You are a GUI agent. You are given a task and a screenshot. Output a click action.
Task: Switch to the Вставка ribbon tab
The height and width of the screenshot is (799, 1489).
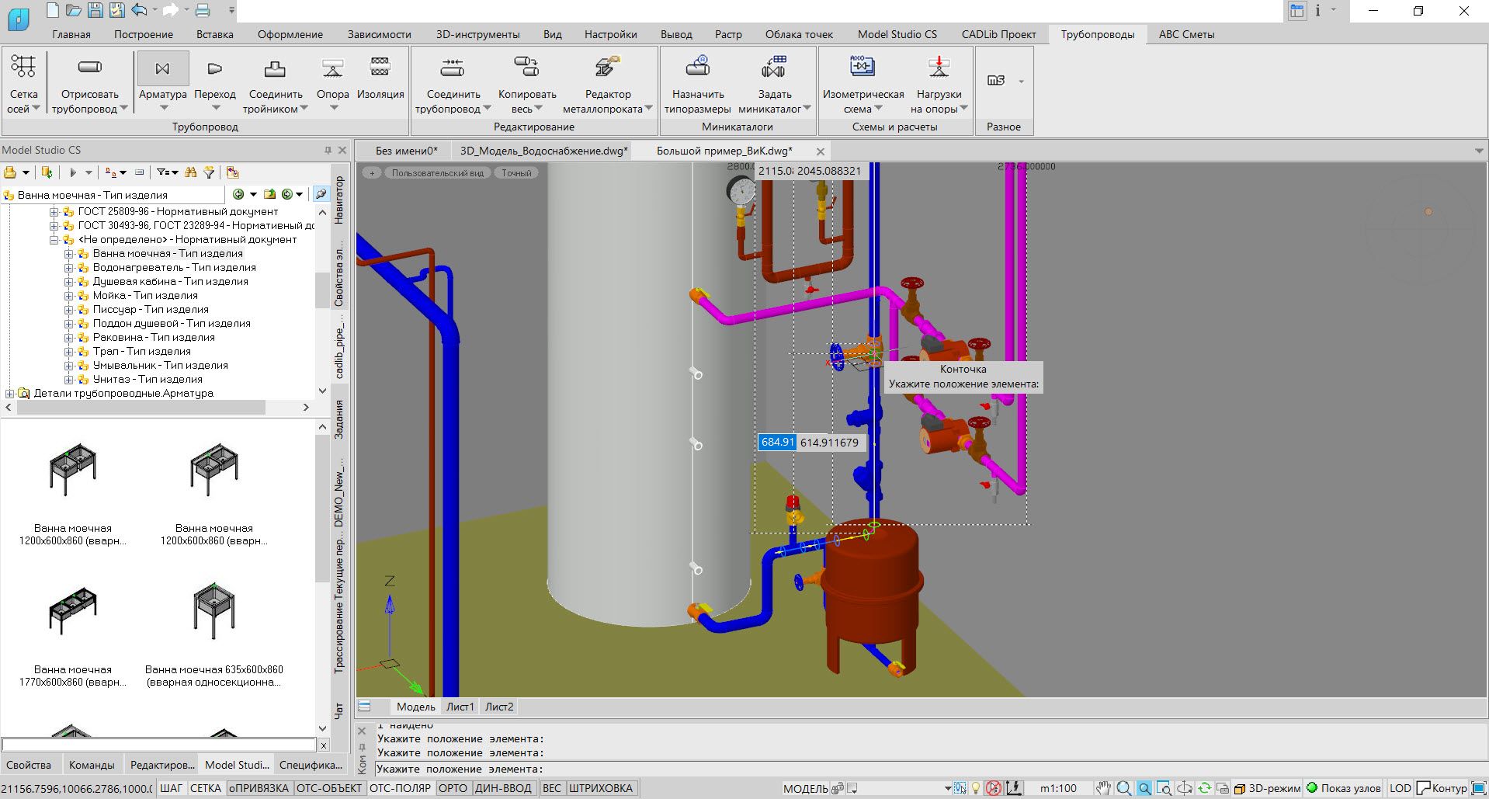click(x=214, y=34)
